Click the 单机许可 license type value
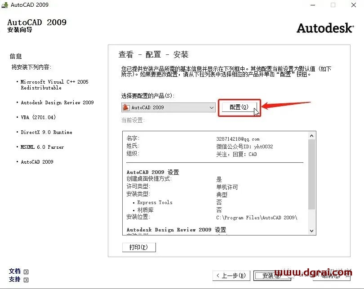The width and height of the screenshot is (364, 289). click(227, 187)
